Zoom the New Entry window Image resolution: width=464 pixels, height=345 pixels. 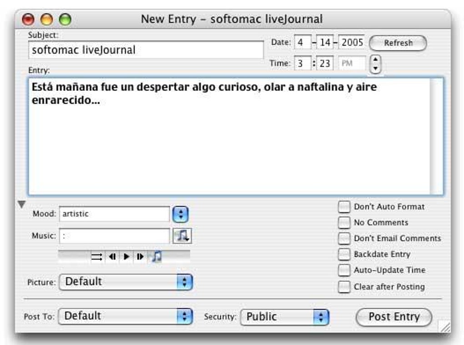(x=65, y=19)
